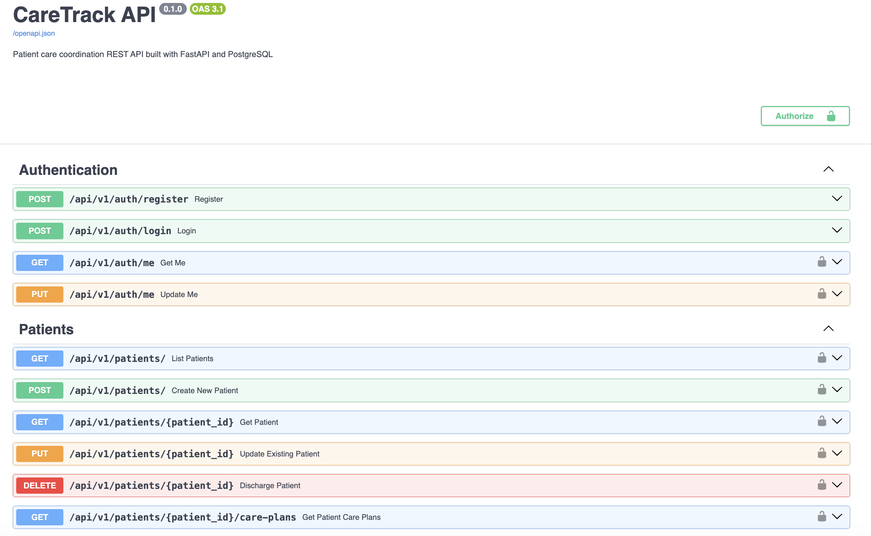The height and width of the screenshot is (536, 871).
Task: Click the 'Discharge Patient' summary text
Action: tap(270, 486)
